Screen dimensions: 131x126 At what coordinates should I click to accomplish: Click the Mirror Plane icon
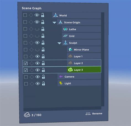point(70,50)
